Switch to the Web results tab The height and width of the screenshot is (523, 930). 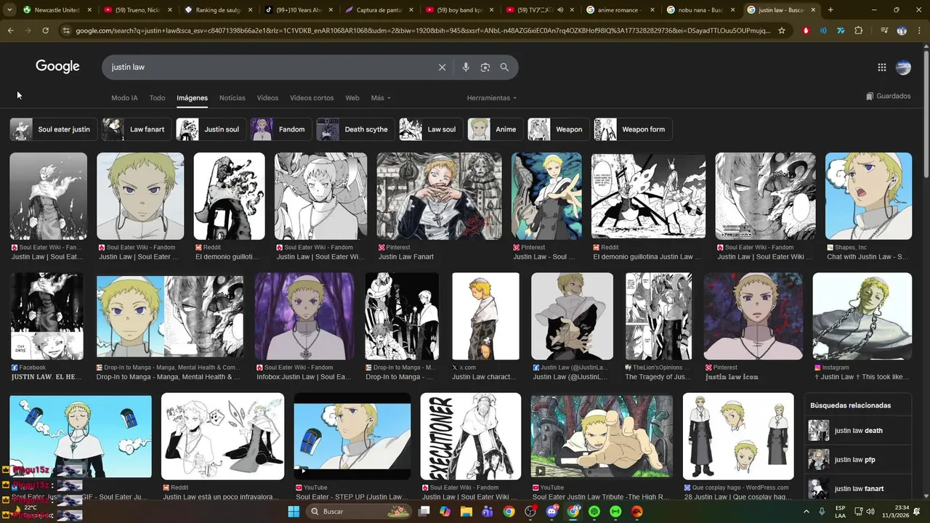[352, 98]
